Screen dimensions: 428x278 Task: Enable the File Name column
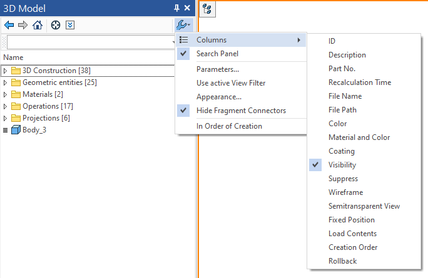(364, 96)
